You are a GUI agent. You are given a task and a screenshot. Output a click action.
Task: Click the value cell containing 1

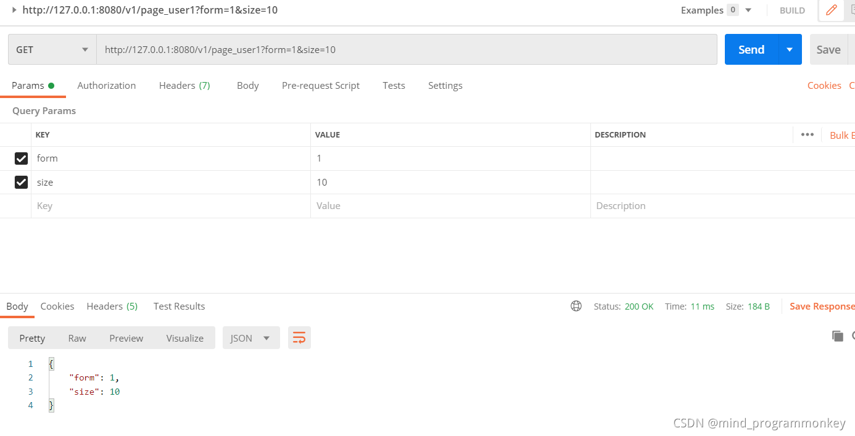[x=450, y=158]
